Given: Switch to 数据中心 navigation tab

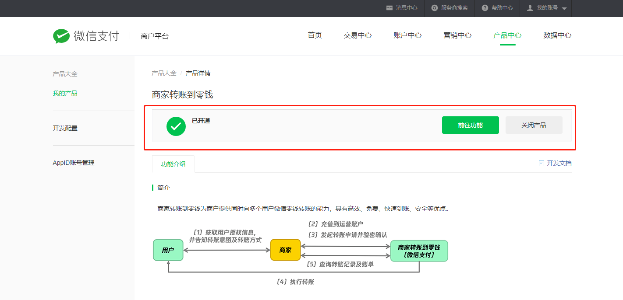Looking at the screenshot, I should click(x=558, y=35).
